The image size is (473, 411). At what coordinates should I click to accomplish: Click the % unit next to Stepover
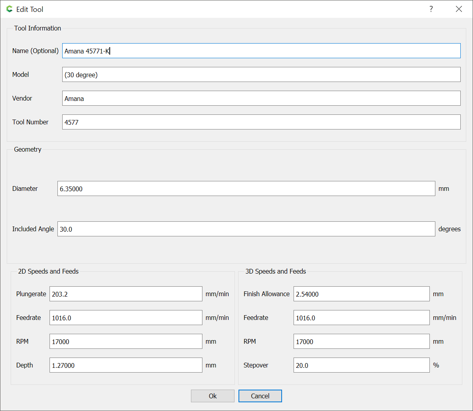click(436, 365)
